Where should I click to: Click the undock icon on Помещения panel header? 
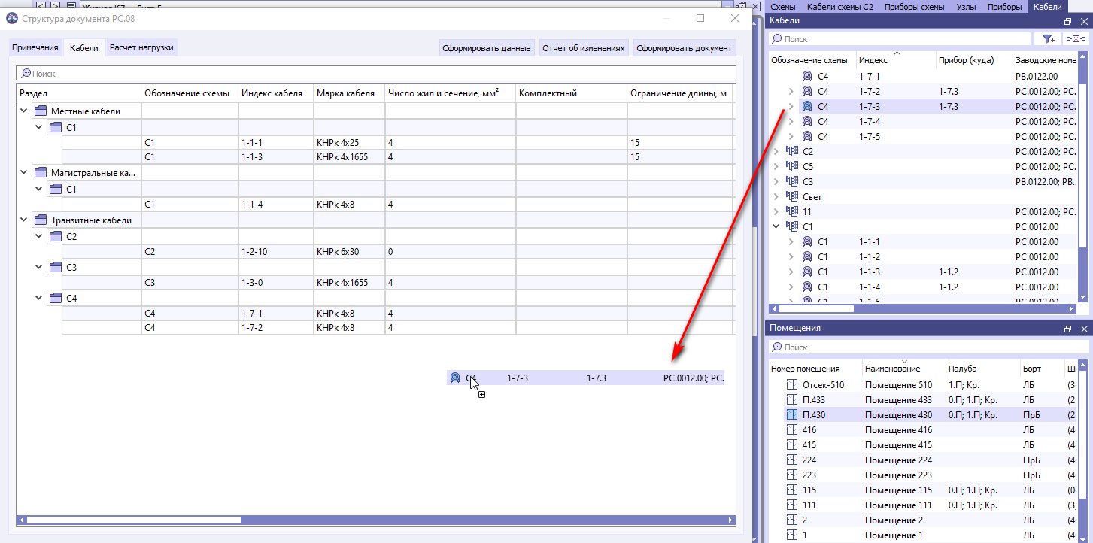click(1067, 328)
